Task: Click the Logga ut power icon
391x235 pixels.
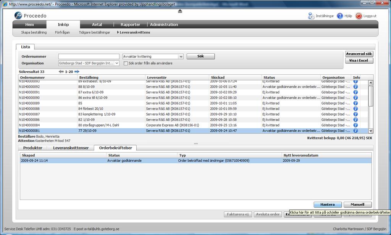Action: coord(359,16)
